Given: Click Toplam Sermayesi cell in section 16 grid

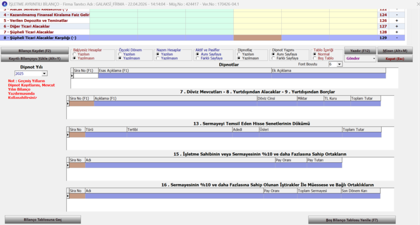Looking at the screenshot, I should [x=319, y=196].
